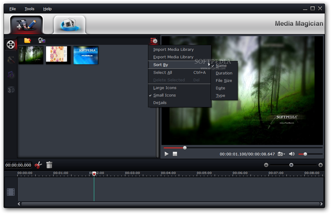Choose Select All menu entry

click(179, 73)
